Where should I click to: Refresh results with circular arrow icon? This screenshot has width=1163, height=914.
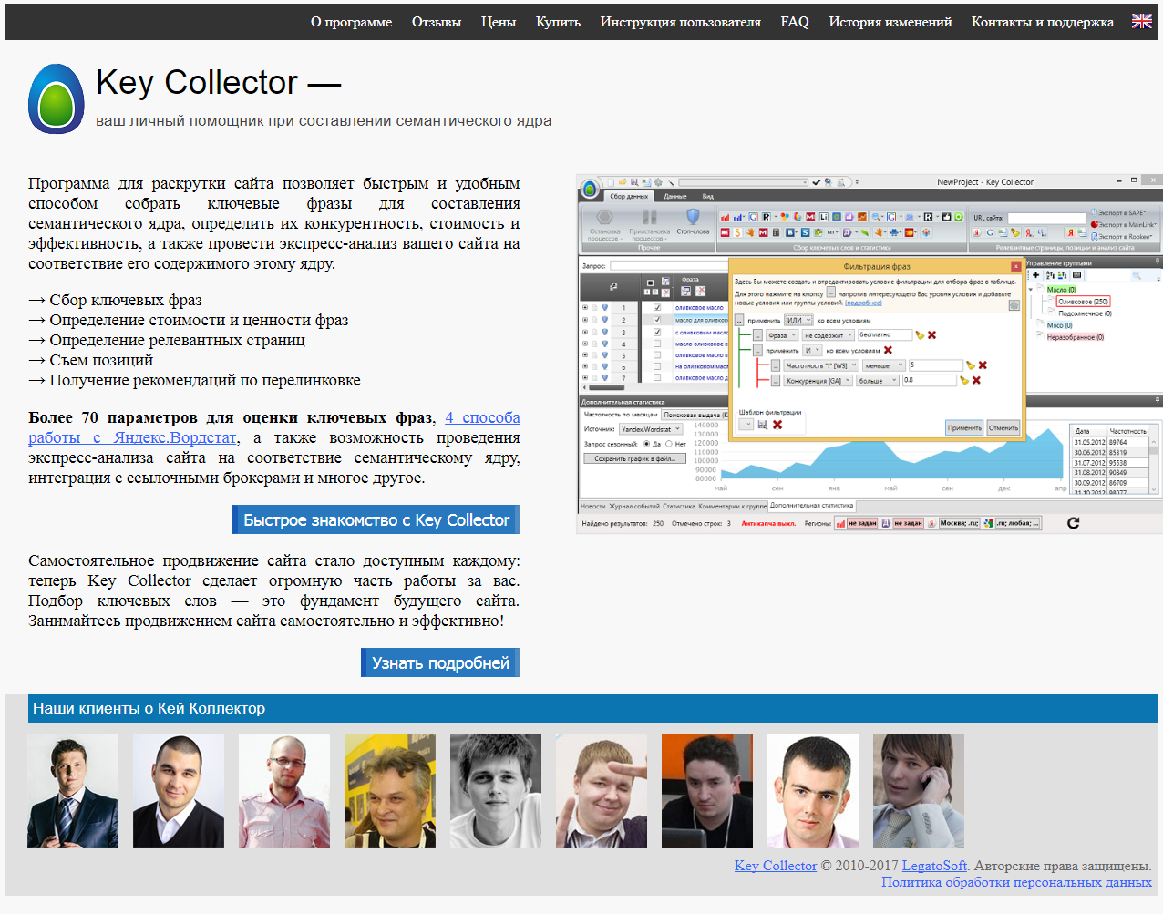1075,524
